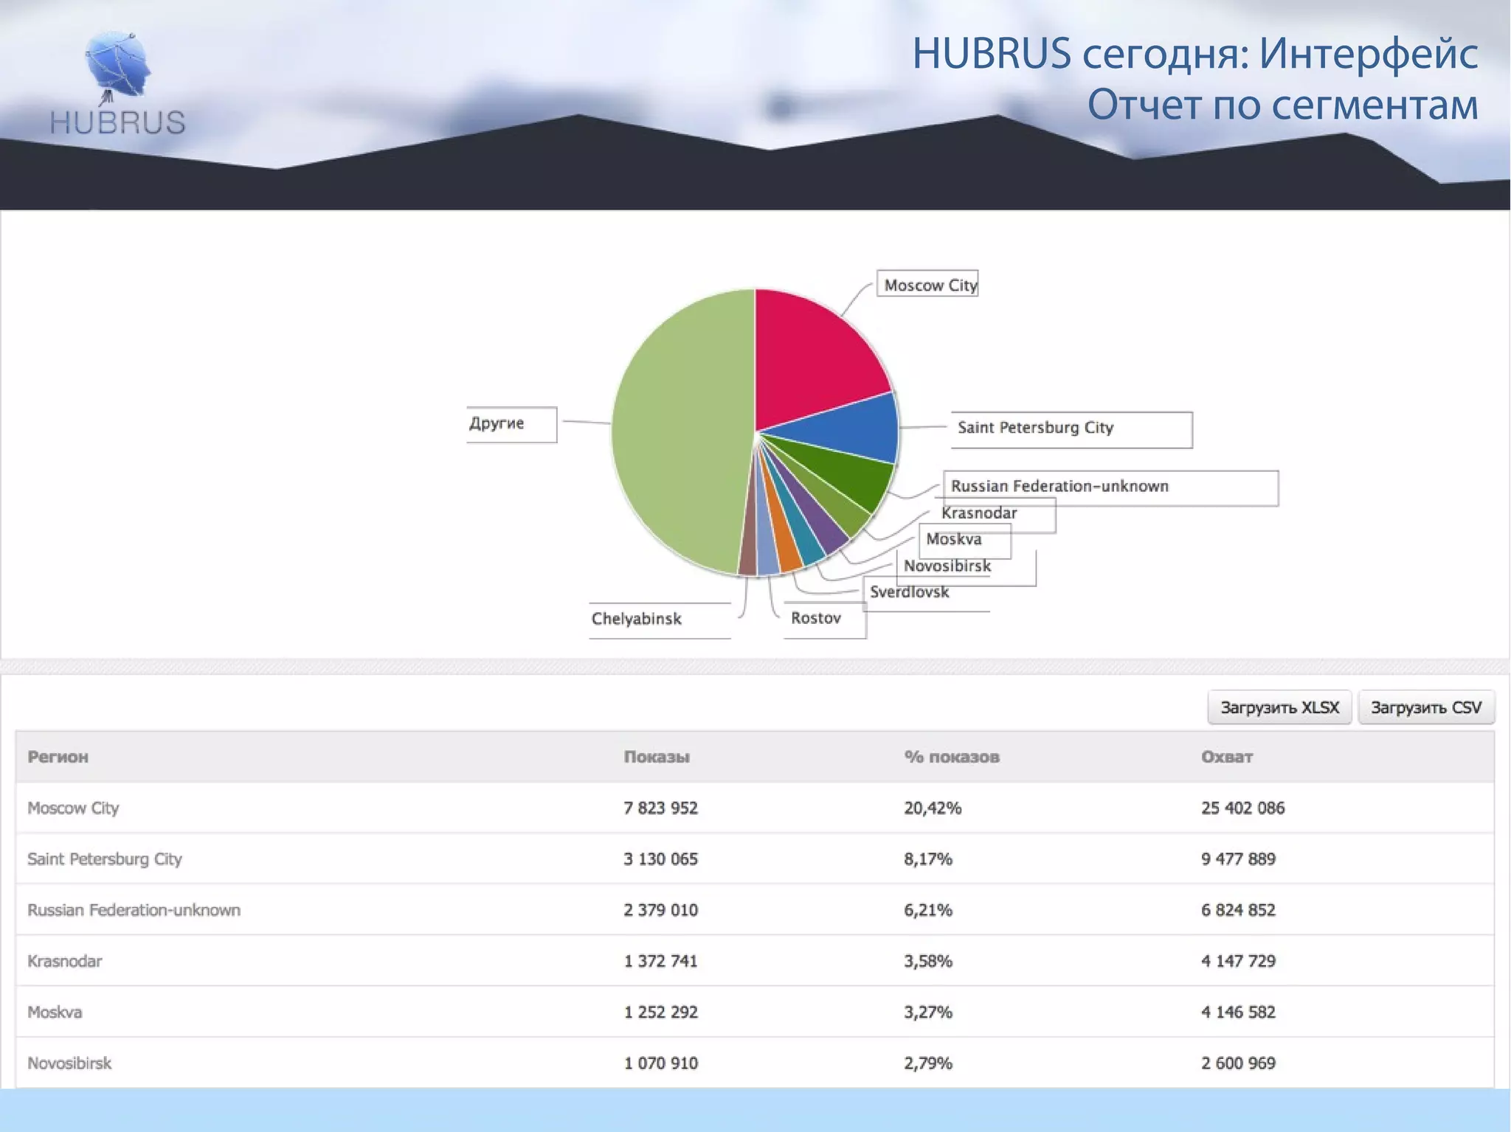
Task: Select Saint Petersburg City table row name
Action: pos(105,859)
